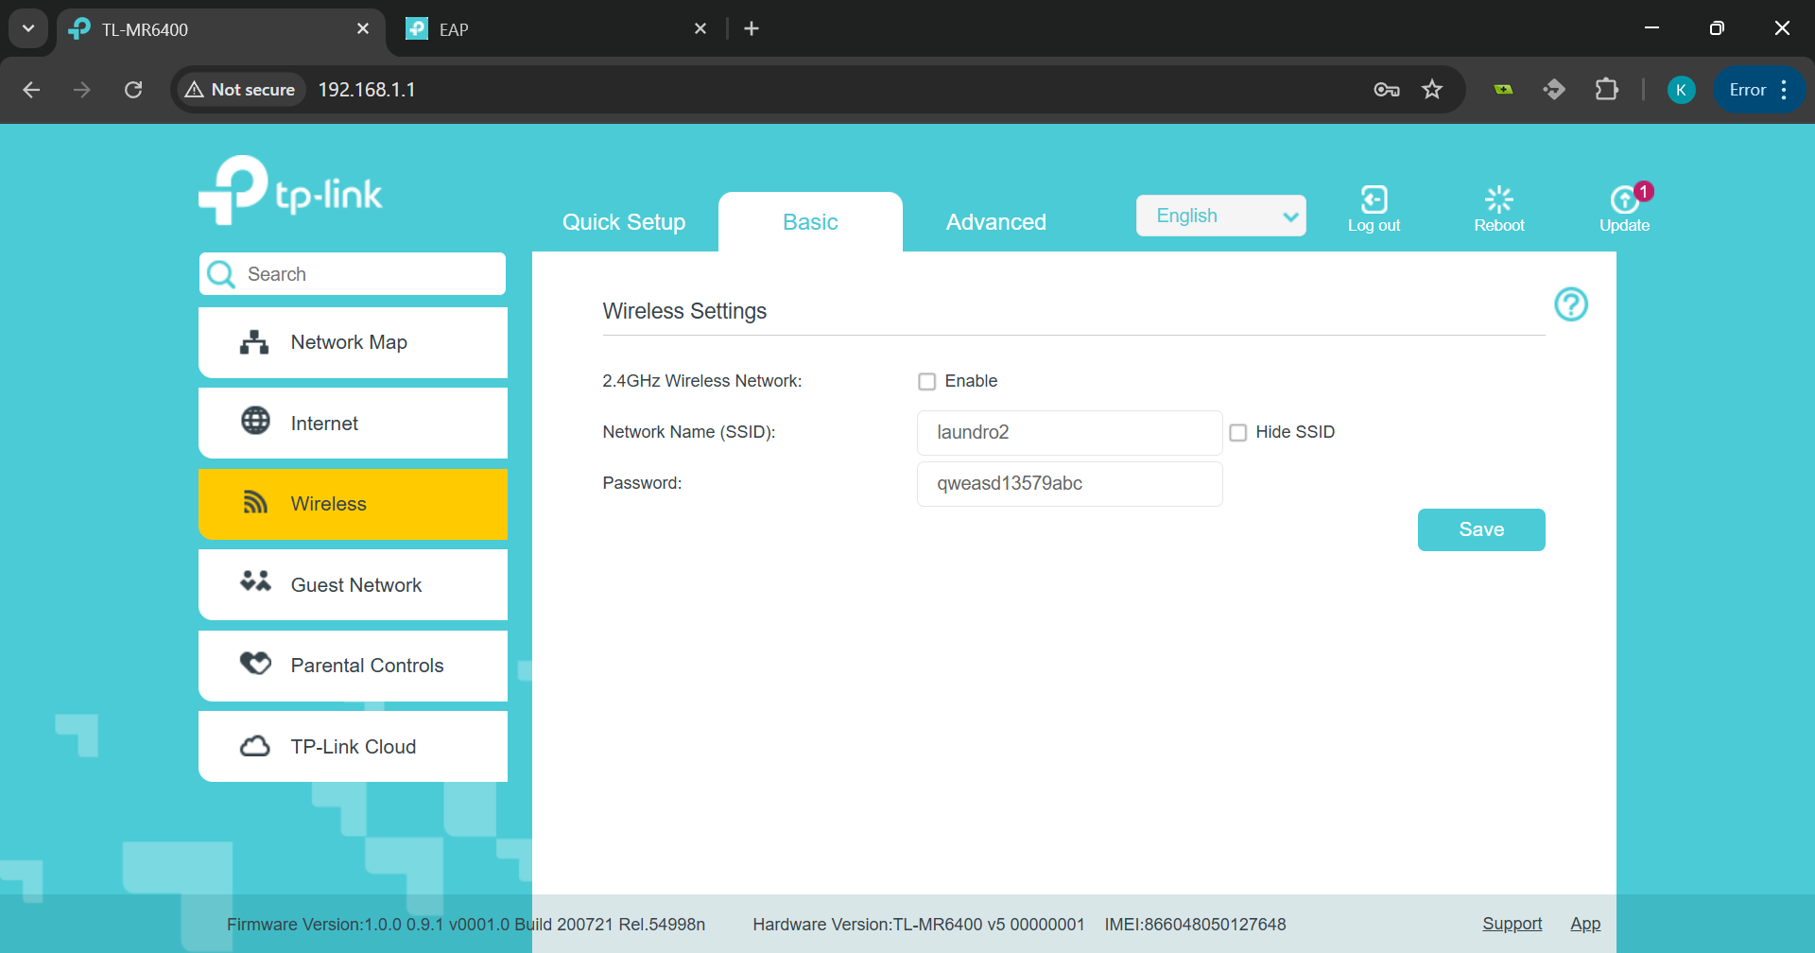Open the App link in footer
Viewport: 1815px width, 953px height.
click(1585, 924)
